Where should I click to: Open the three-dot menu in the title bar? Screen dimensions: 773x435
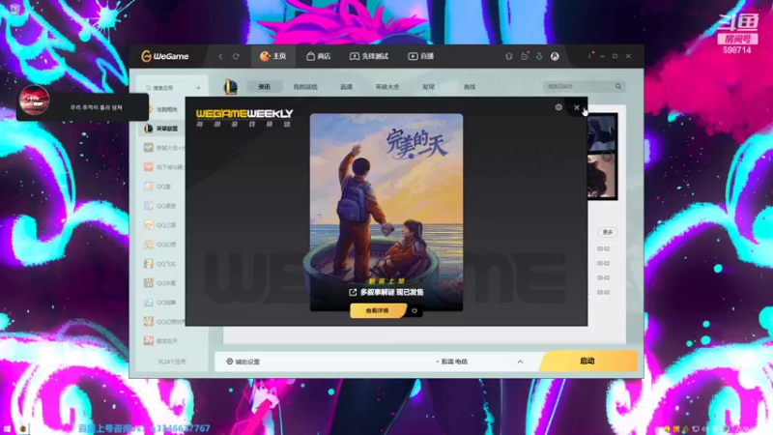[589, 56]
